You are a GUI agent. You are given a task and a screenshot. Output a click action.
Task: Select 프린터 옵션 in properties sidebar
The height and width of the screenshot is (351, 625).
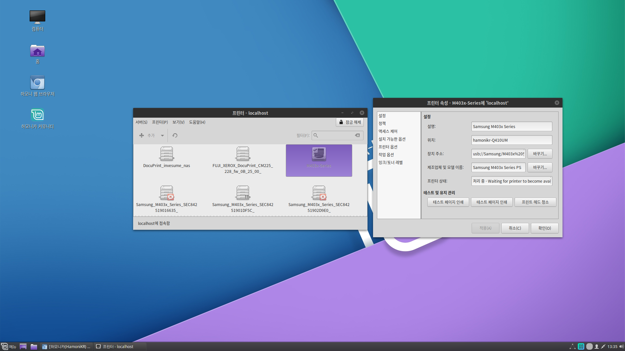(x=388, y=147)
